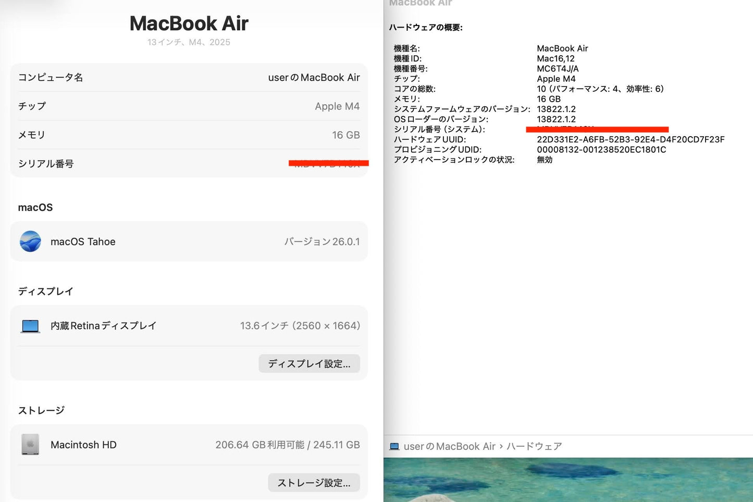Click コアの総数 value 10 (パフォーマンス: 4、効率性: 6)

point(600,89)
